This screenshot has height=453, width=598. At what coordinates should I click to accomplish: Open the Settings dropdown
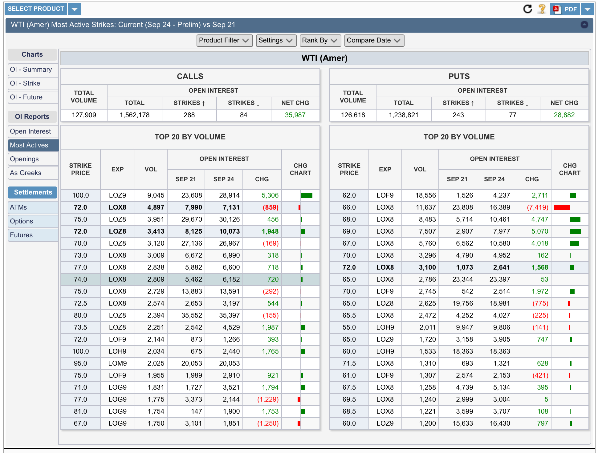[276, 40]
